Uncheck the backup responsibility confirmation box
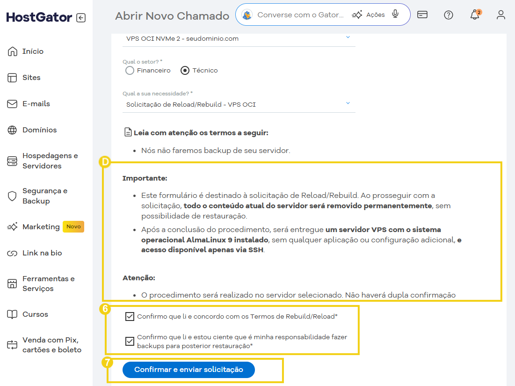515x386 pixels. tap(130, 341)
